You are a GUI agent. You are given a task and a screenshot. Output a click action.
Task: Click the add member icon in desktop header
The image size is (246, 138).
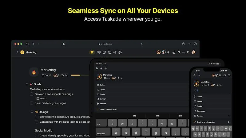(x=168, y=52)
